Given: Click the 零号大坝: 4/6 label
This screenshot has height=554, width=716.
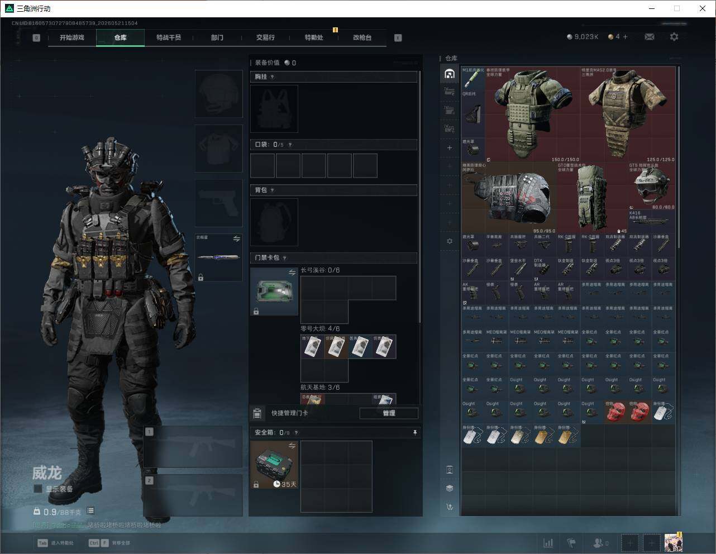Looking at the screenshot, I should coord(320,329).
